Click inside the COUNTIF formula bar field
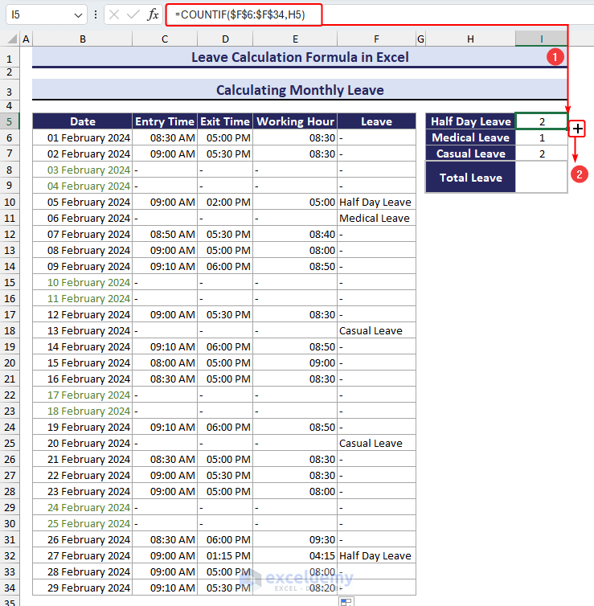This screenshot has height=606, width=594. 244,14
